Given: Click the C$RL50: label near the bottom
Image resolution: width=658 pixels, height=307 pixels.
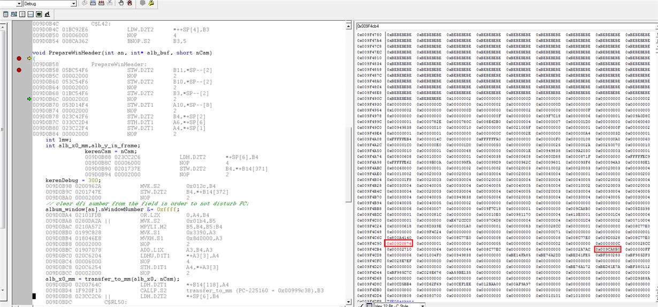Looking at the screenshot, I should (114, 302).
